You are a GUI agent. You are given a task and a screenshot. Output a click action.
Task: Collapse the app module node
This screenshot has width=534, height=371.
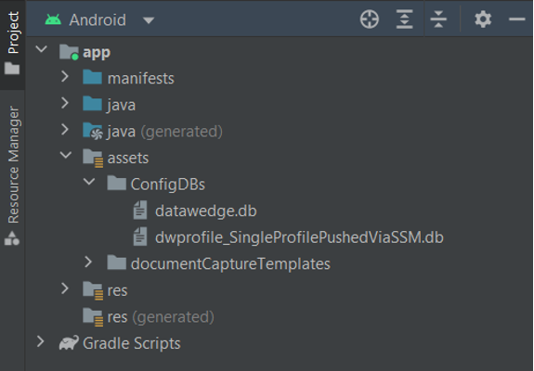[x=41, y=49]
